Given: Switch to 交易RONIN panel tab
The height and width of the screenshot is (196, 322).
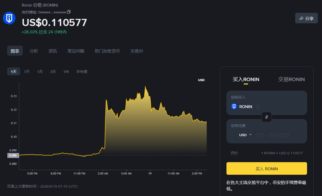Looking at the screenshot, I should coord(291,80).
